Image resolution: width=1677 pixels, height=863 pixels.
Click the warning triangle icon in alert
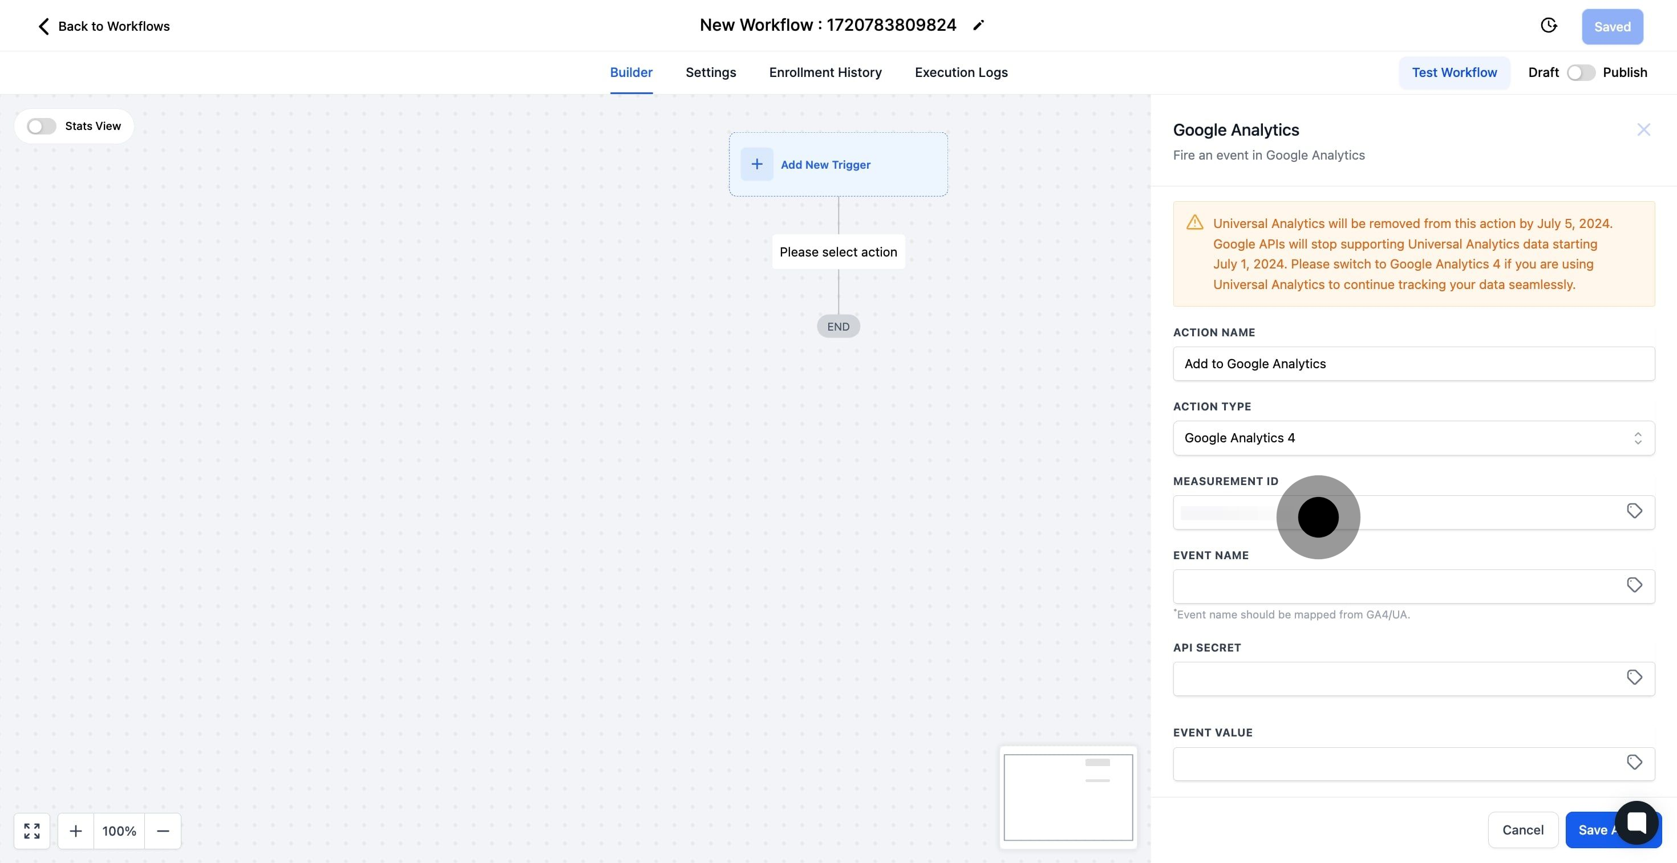coord(1194,222)
